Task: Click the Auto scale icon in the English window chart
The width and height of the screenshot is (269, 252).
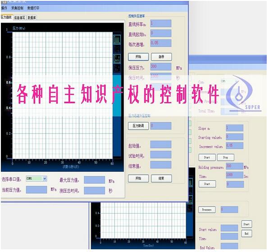Action: pyautogui.click(x=190, y=199)
